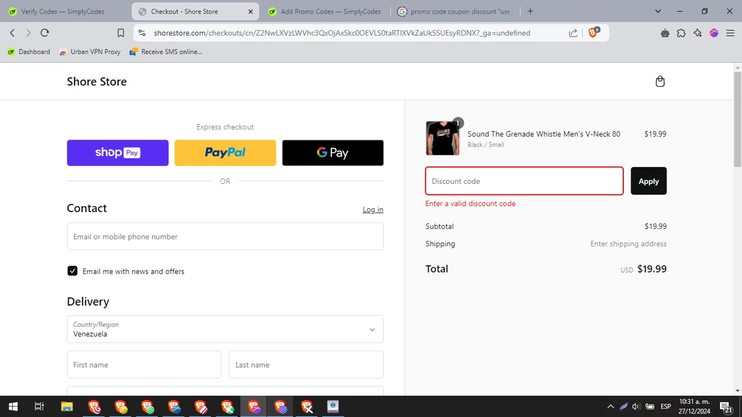Click the browser address bar URL
The image size is (742, 417).
342,33
